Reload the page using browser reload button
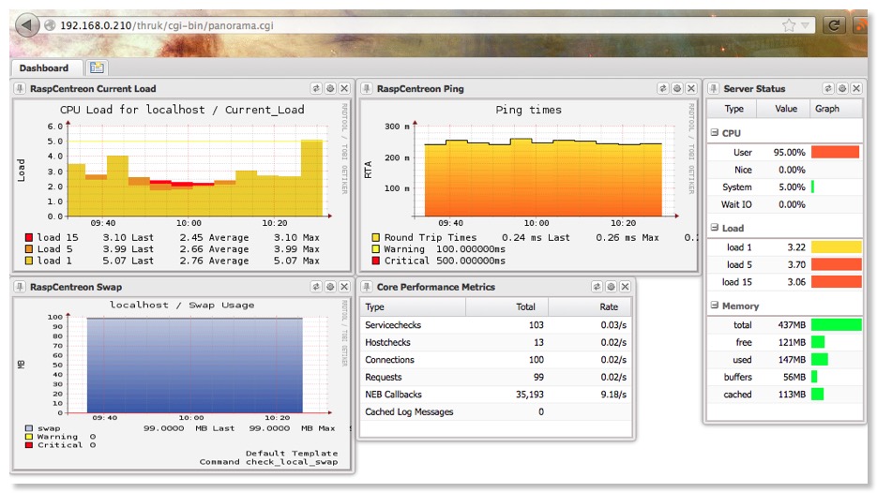Viewport: 877px width, 493px height. click(x=832, y=25)
